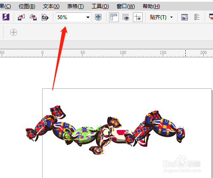
Task: Open the 帮助(H) menu
Action: click(151, 6)
